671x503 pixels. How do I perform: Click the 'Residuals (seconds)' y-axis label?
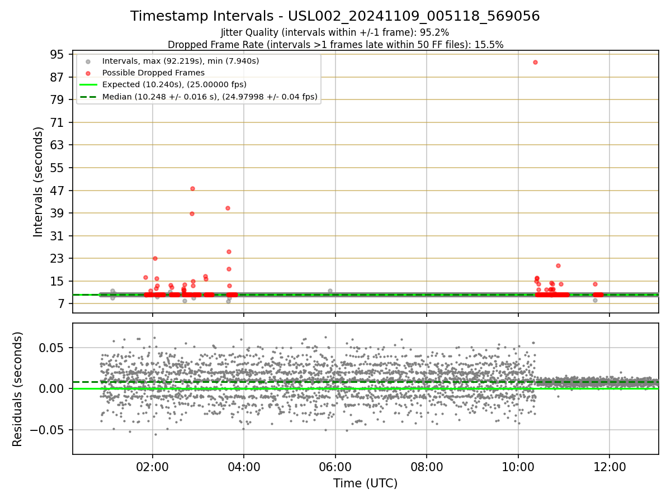point(18,389)
